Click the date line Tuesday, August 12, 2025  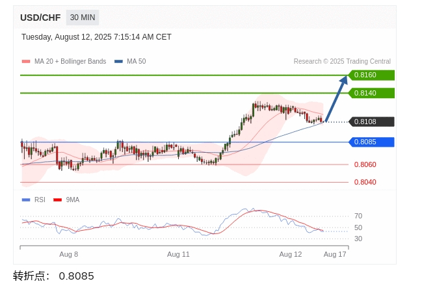tap(96, 37)
